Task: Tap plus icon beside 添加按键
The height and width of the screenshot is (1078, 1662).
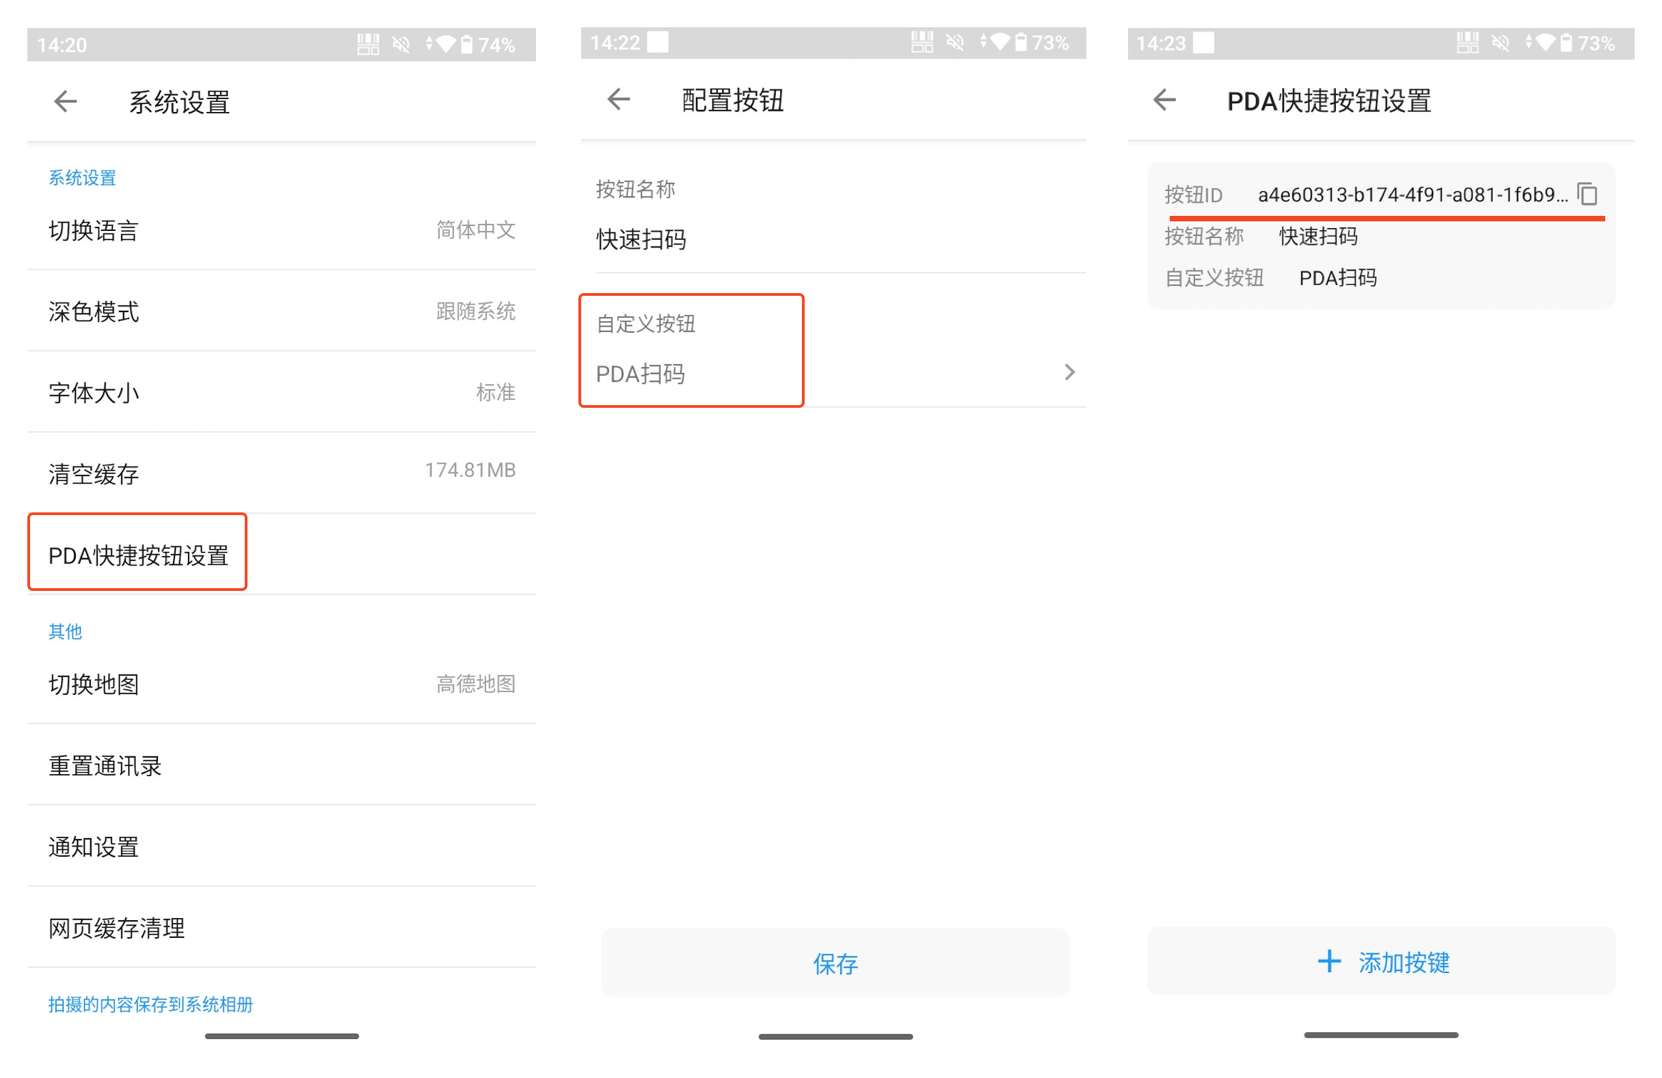Action: 1329,961
